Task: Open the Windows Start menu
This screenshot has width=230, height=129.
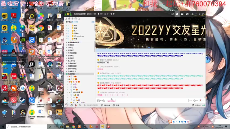Action: click(x=3, y=126)
